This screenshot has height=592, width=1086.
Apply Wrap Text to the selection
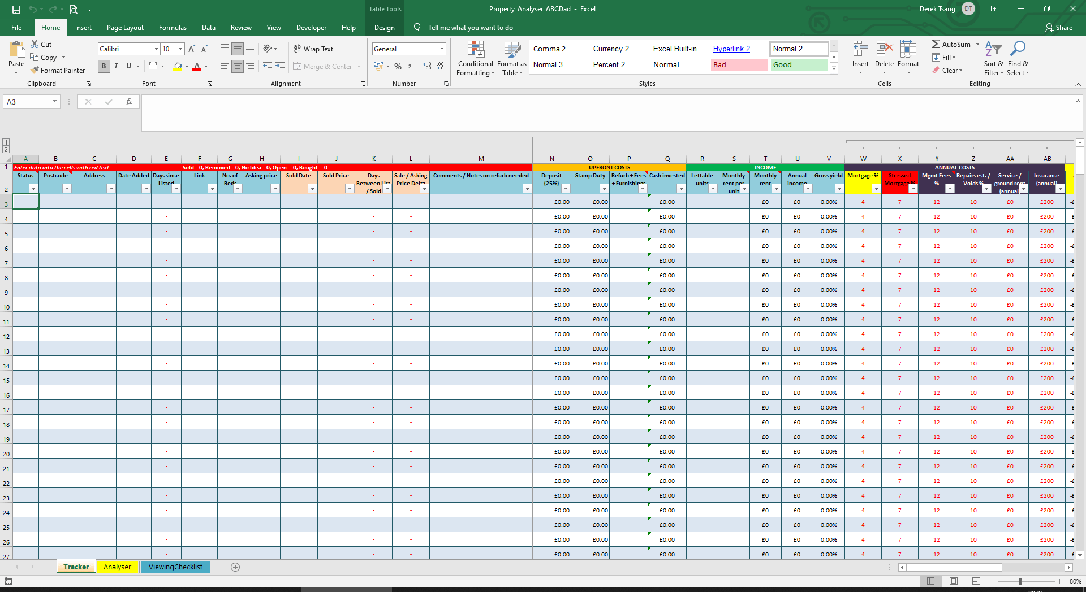point(313,49)
